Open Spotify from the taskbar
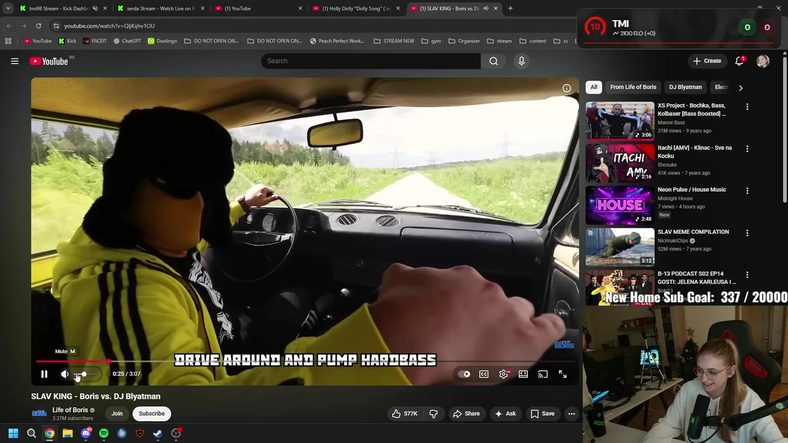 (103, 434)
